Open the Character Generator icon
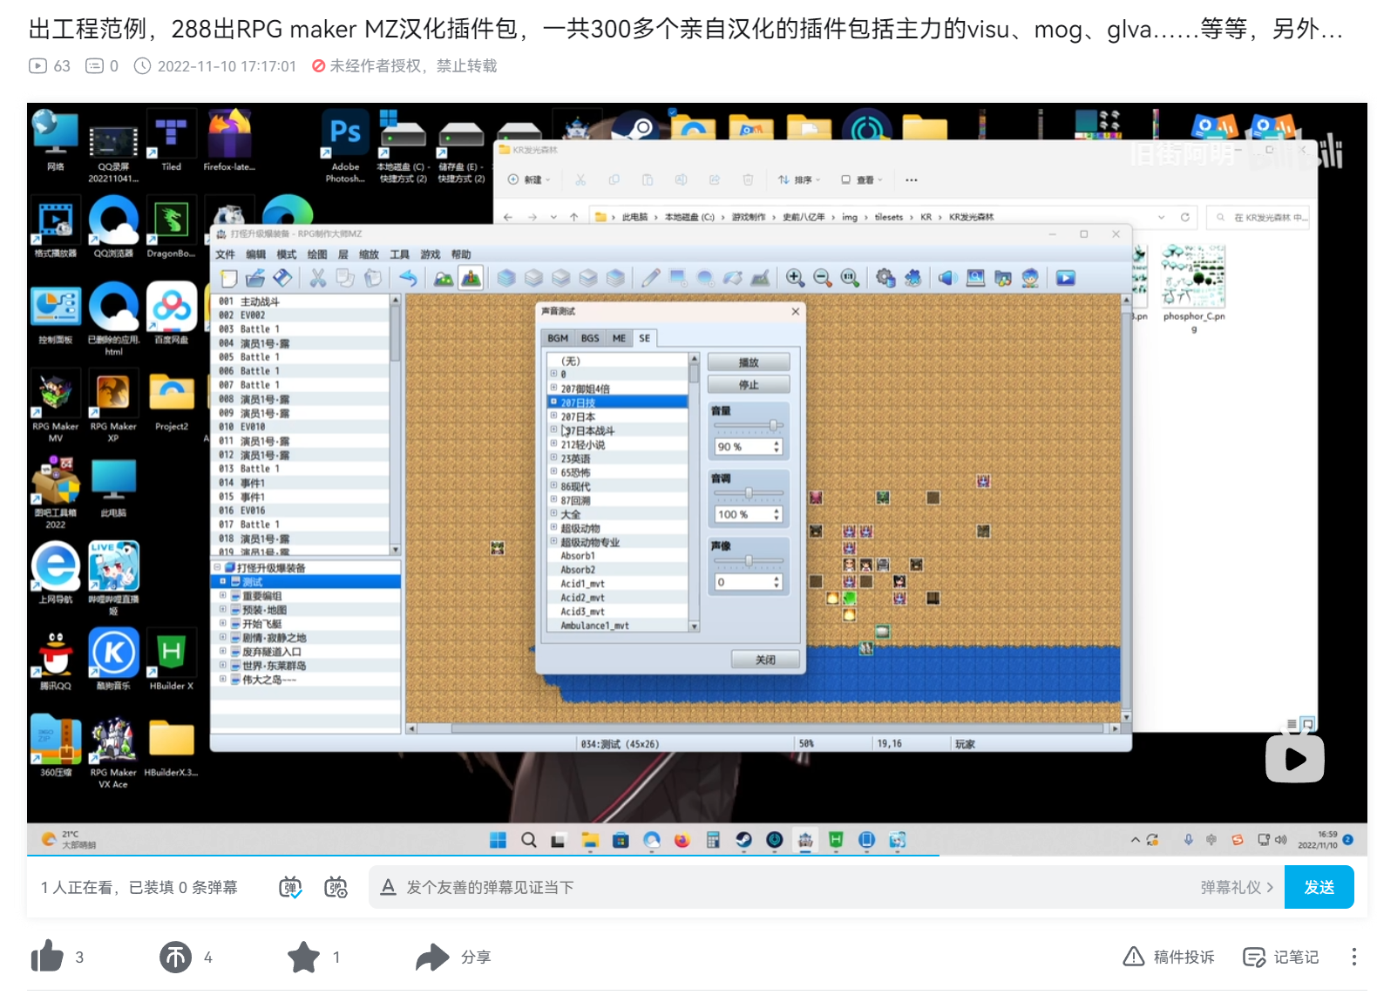 (x=1030, y=278)
